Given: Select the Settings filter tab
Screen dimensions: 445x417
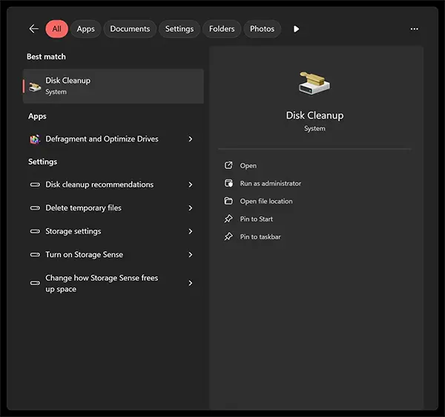Looking at the screenshot, I should (179, 29).
